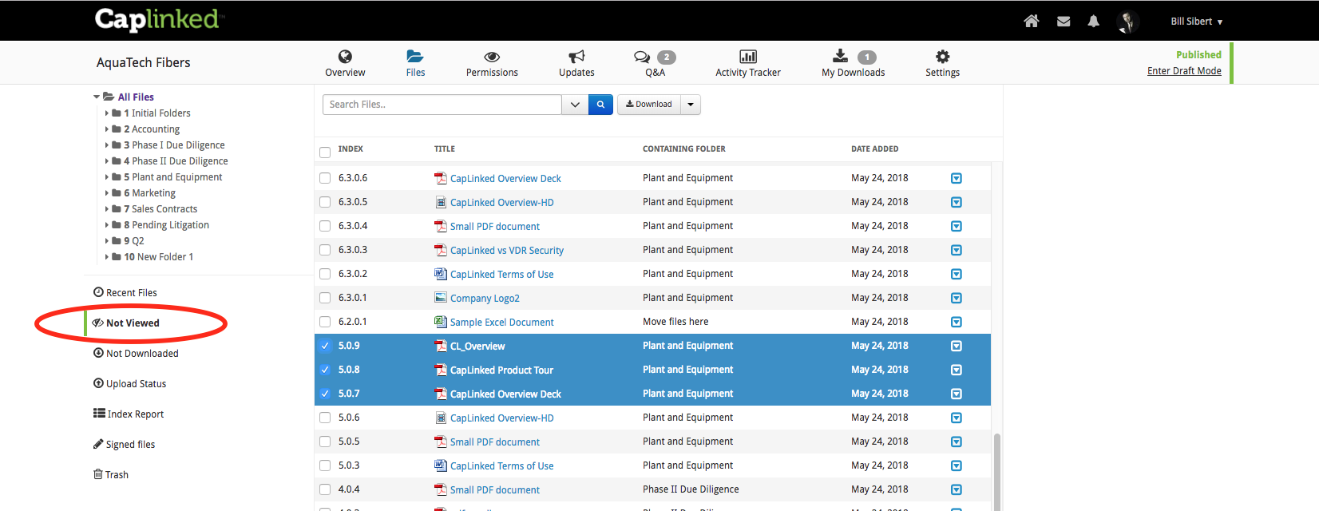Check the box for file 6.3.0.1
This screenshot has height=511, width=1319.
(x=325, y=298)
